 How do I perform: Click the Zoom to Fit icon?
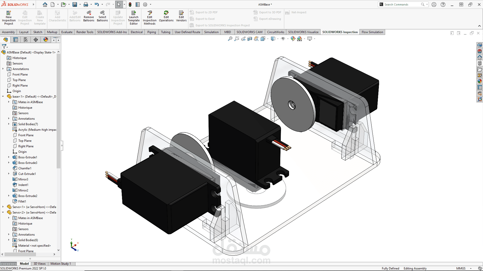coord(230,39)
